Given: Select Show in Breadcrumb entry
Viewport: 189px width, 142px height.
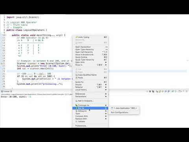Looking at the screenshot, I should point(91,54).
